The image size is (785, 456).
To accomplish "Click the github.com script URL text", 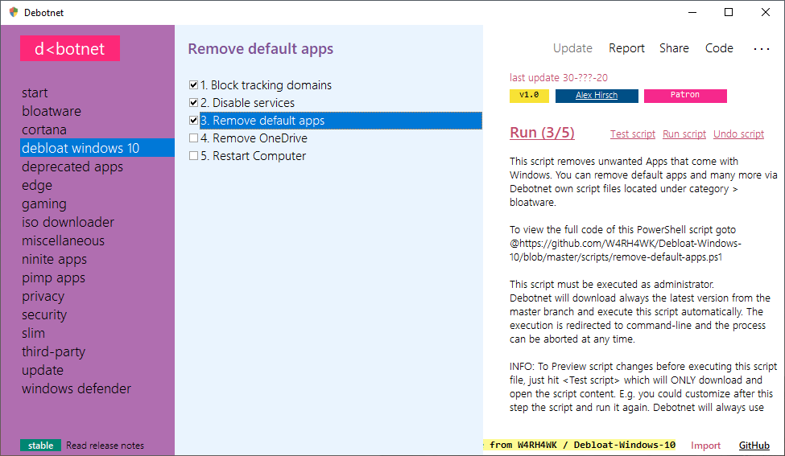I will pos(626,250).
